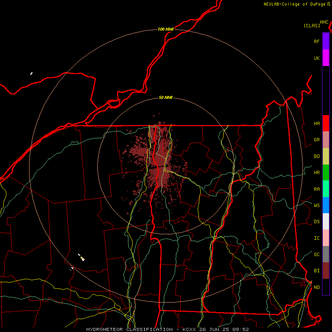Click the dark red BI legend swatch
Viewport: 332px width, 332px height.
pyautogui.click(x=326, y=271)
